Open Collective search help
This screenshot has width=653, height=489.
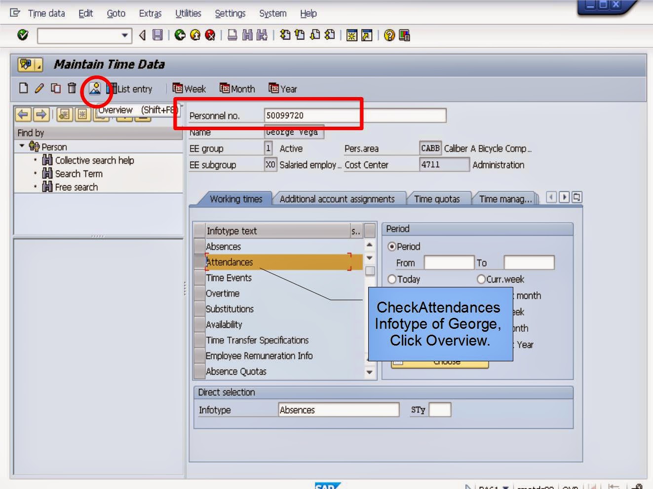(94, 160)
